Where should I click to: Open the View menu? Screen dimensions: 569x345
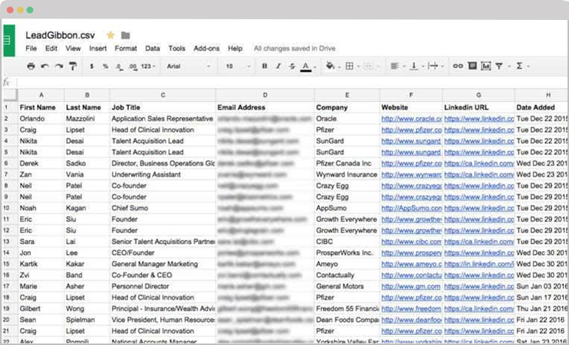tap(73, 48)
